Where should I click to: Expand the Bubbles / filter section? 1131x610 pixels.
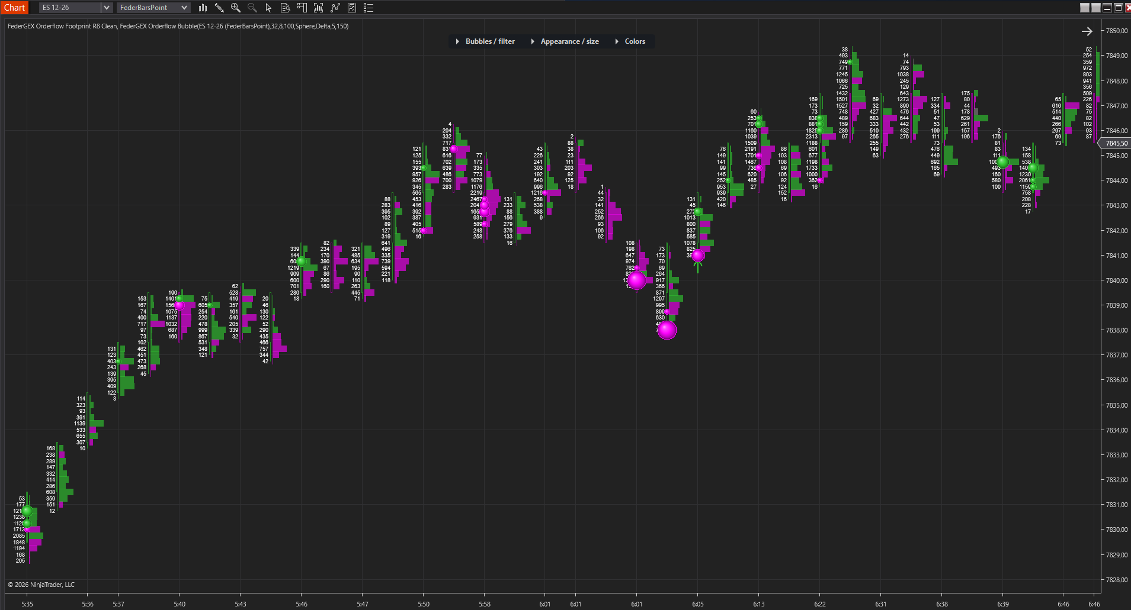pyautogui.click(x=485, y=41)
